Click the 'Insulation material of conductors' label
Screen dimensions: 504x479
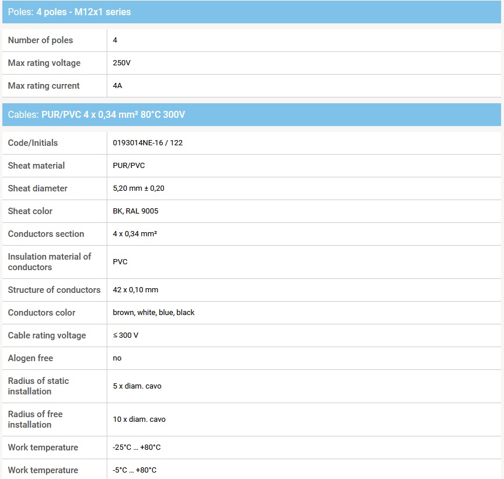[x=50, y=262]
